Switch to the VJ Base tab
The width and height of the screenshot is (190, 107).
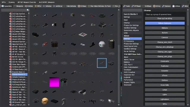point(82,6)
